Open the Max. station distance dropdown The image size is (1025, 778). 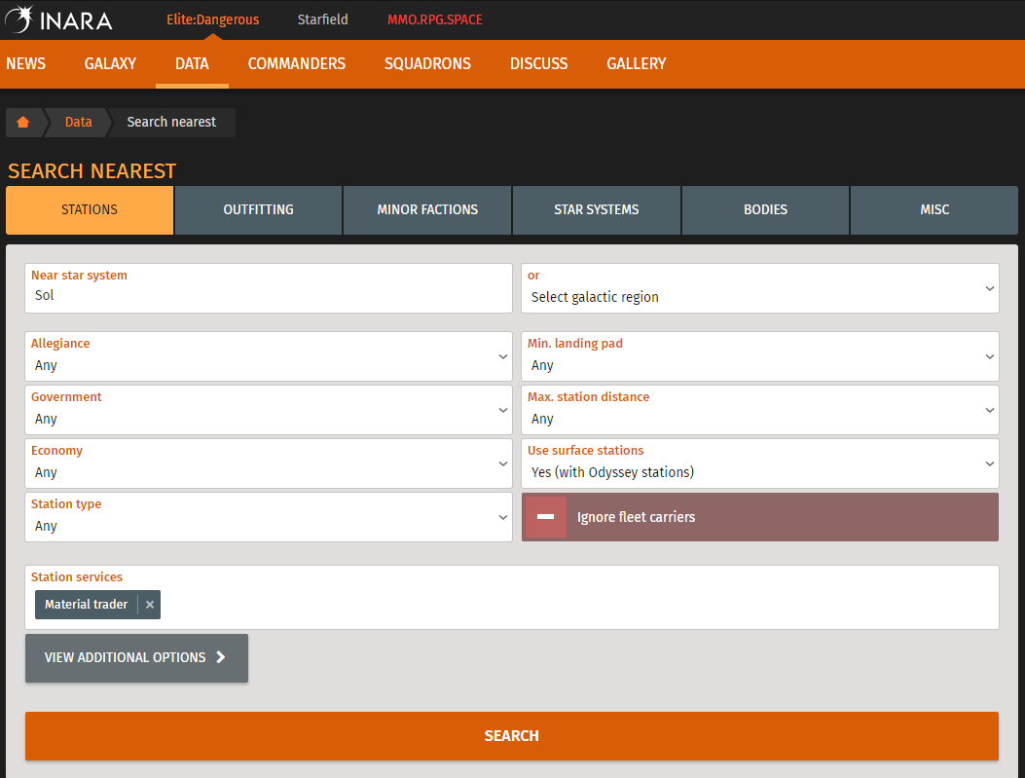click(759, 410)
